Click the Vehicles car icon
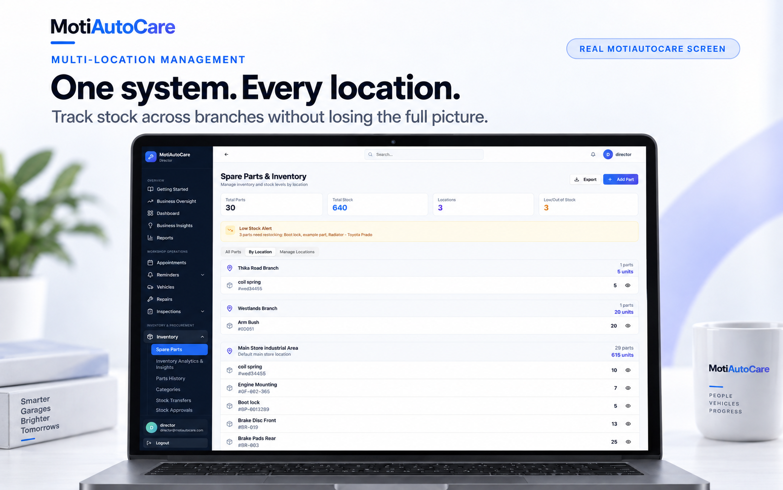The height and width of the screenshot is (490, 783). (x=150, y=287)
